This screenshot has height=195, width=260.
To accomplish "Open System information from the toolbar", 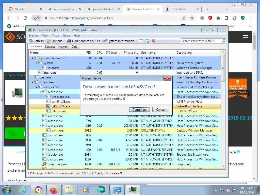I will 118,41.
